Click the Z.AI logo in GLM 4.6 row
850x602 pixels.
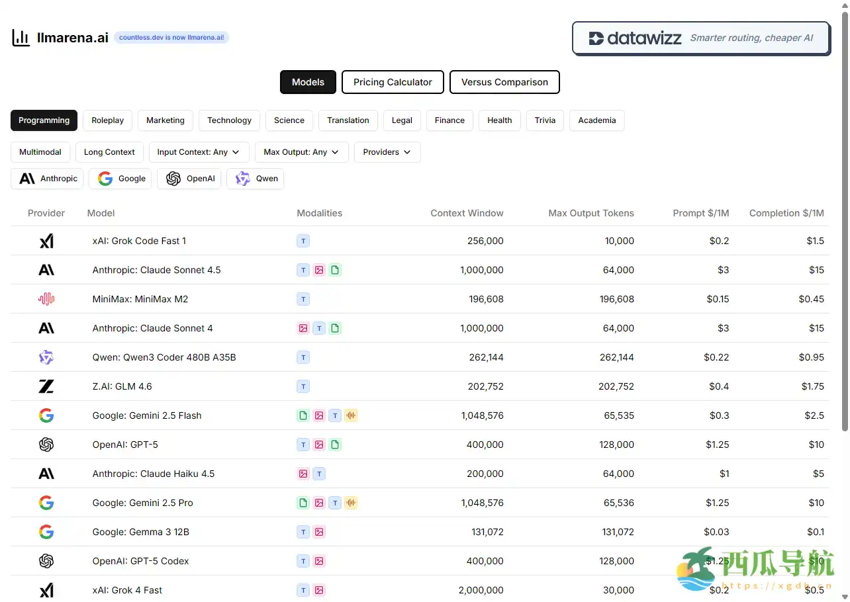pos(46,386)
